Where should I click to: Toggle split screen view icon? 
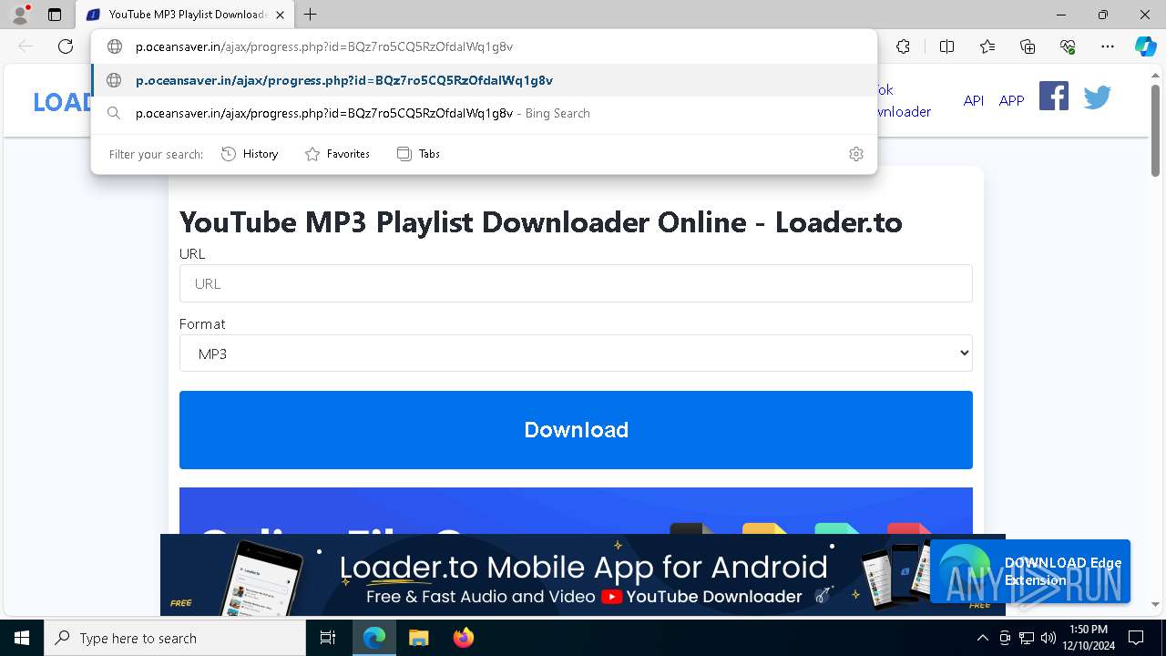pos(946,46)
